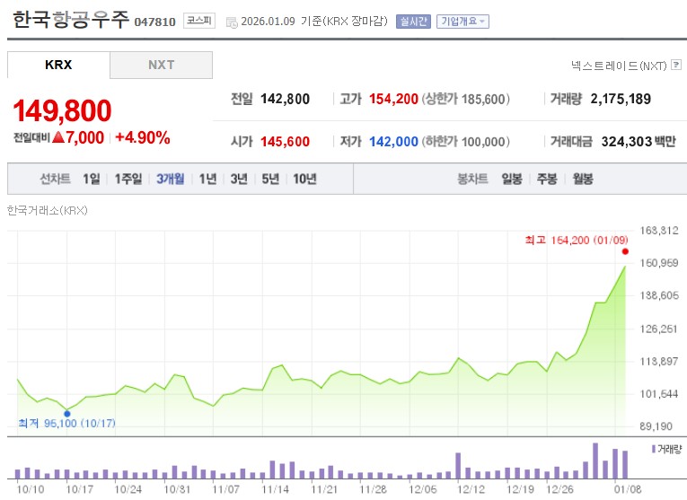Click the red up-triangle price change icon
The height and width of the screenshot is (500, 687).
pyautogui.click(x=58, y=137)
